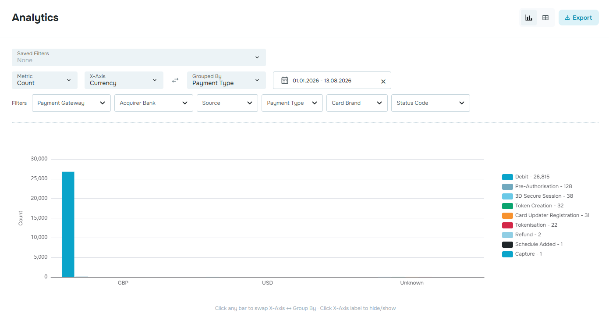Screen dimensions: 609x317
Task: Click the 'Debit - 26,815' legend text
Action: pyautogui.click(x=532, y=177)
